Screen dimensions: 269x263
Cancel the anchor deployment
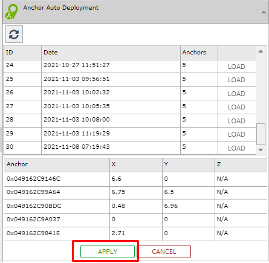click(x=164, y=252)
